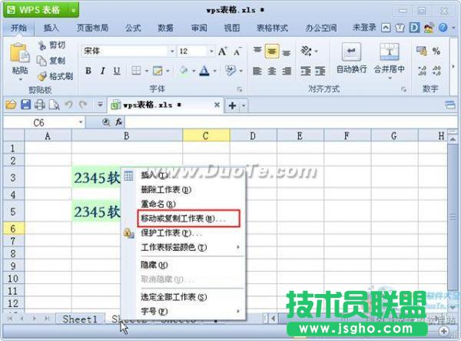
Task: Open the font size 12 dropdown
Action: pyautogui.click(x=211, y=52)
